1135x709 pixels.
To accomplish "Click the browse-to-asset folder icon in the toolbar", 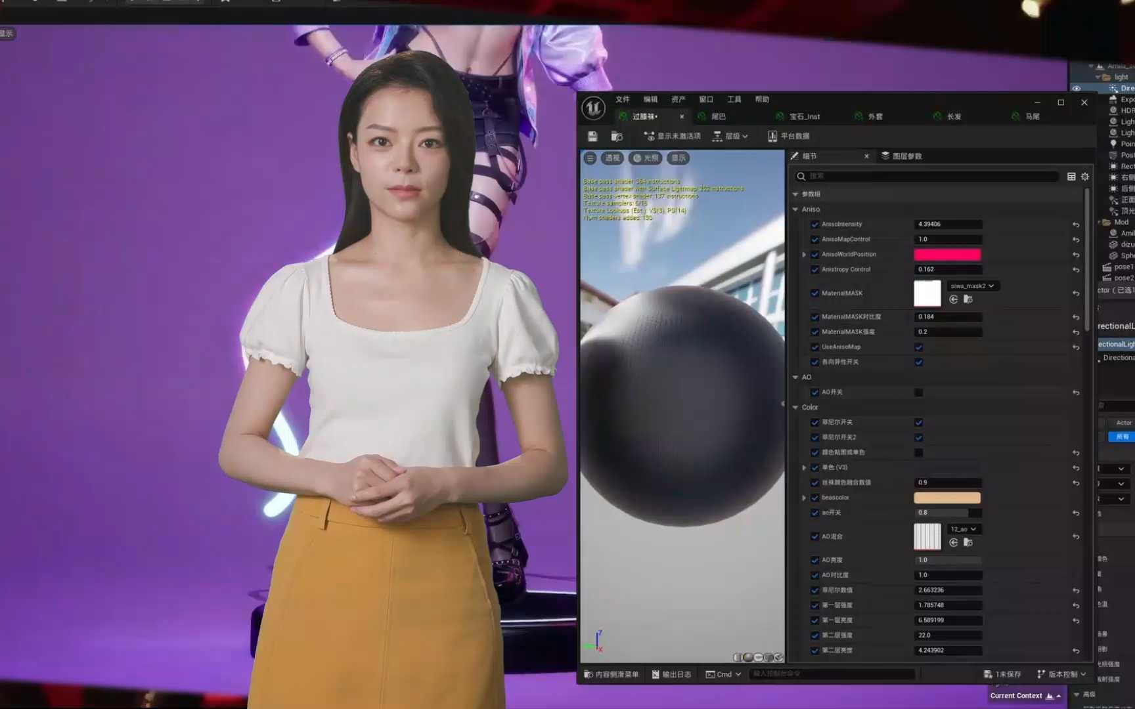I will tap(617, 136).
